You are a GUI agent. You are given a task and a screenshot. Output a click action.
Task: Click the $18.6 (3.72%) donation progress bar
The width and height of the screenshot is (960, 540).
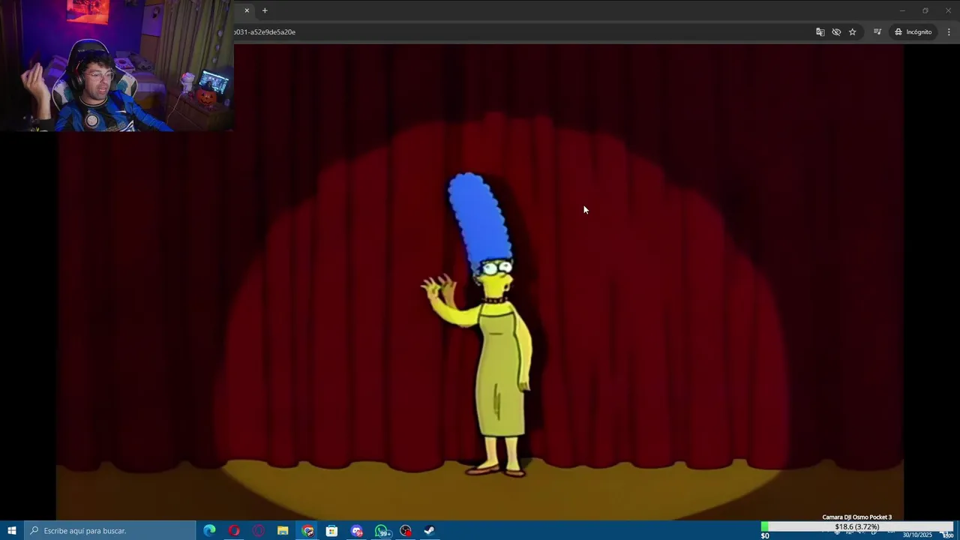coord(857,526)
